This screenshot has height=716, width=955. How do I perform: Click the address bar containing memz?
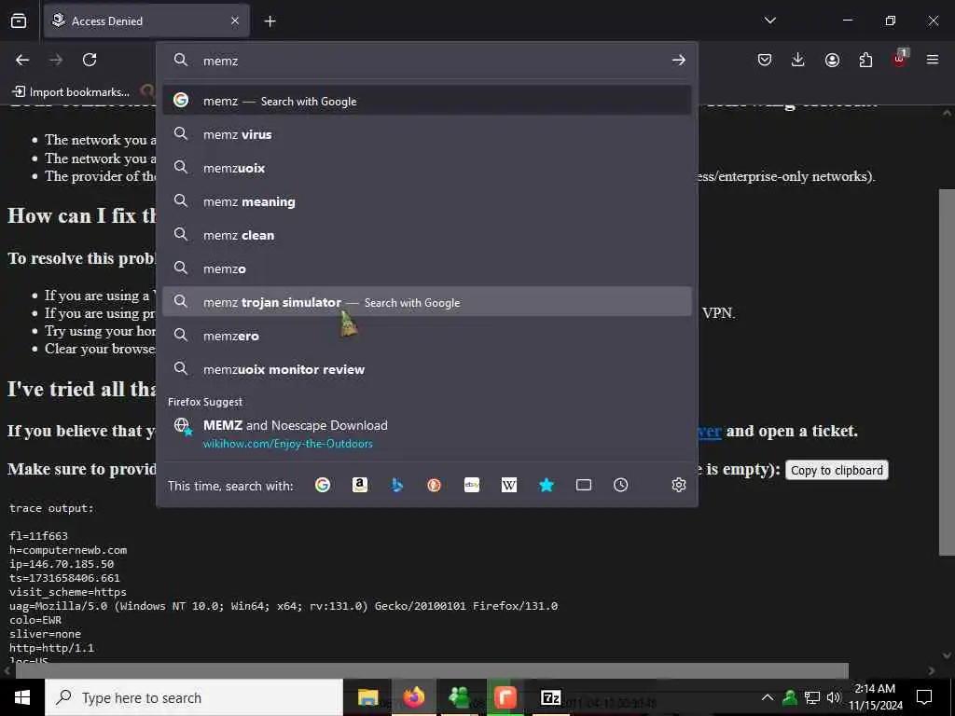click(x=426, y=61)
